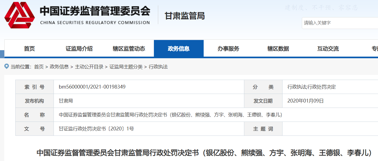378x161 pixels.
Task: Select index number bm56000001/2021-00198349
Action: (92, 87)
